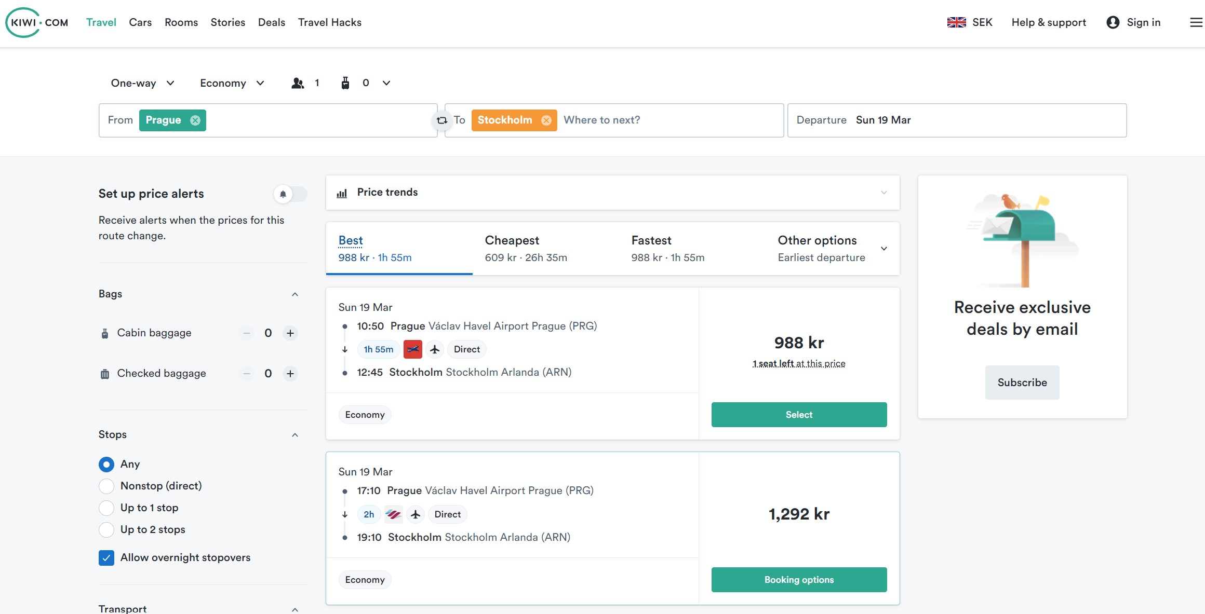Select the 988 kr flight
This screenshot has height=614, width=1205.
click(x=799, y=415)
